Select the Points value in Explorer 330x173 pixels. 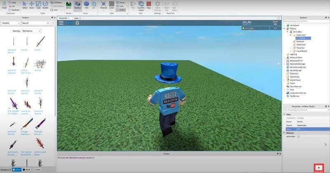[303, 38]
